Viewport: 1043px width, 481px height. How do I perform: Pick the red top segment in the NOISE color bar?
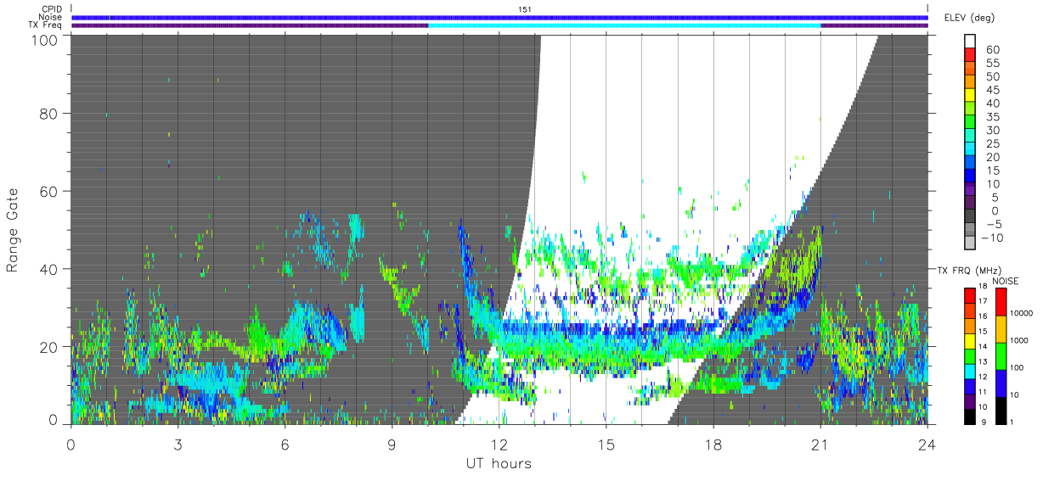(x=1001, y=302)
